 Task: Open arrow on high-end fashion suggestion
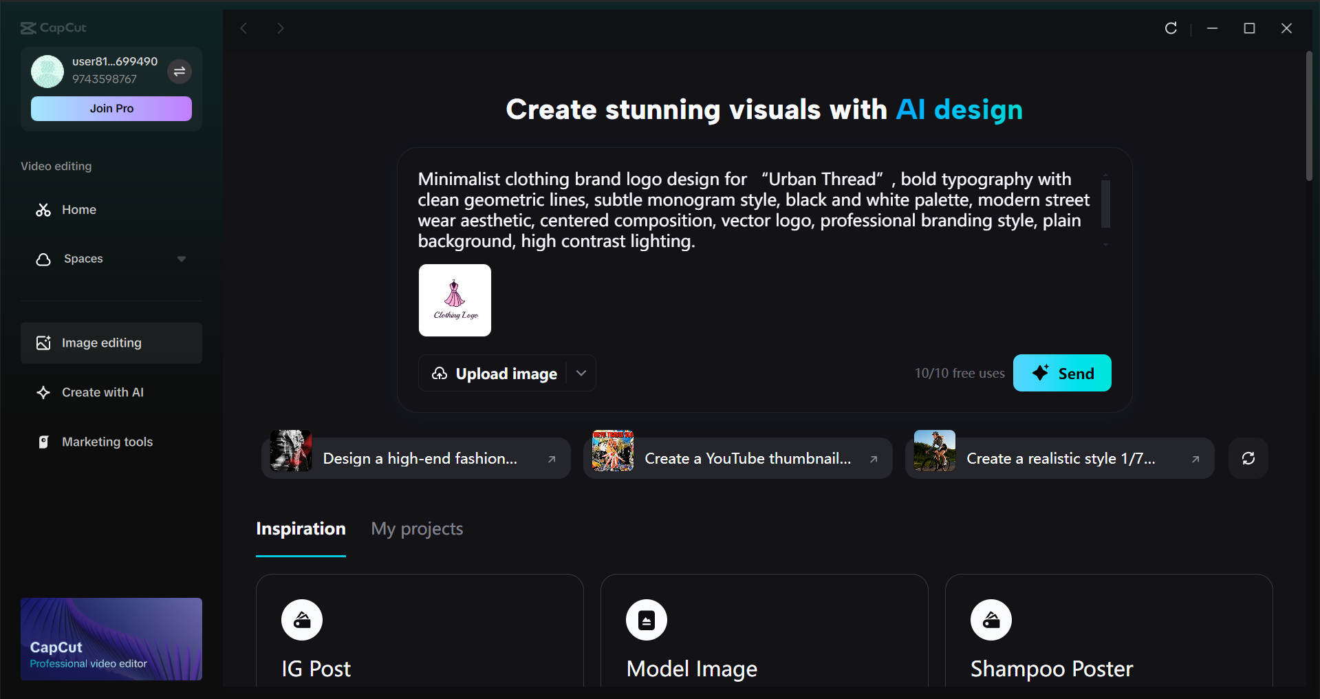point(552,459)
